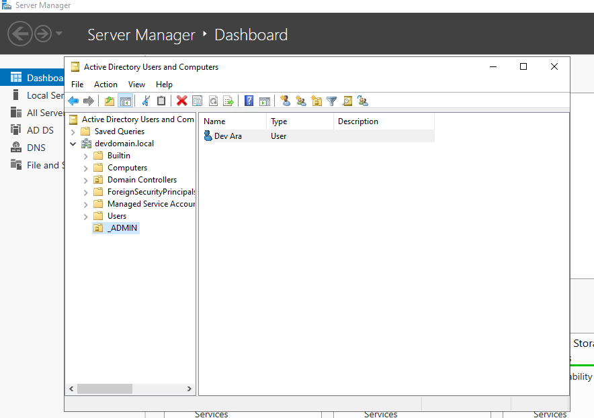Select the tree root Active Directory Users and Computers
Screen dimensions: 594x418
[x=138, y=119]
